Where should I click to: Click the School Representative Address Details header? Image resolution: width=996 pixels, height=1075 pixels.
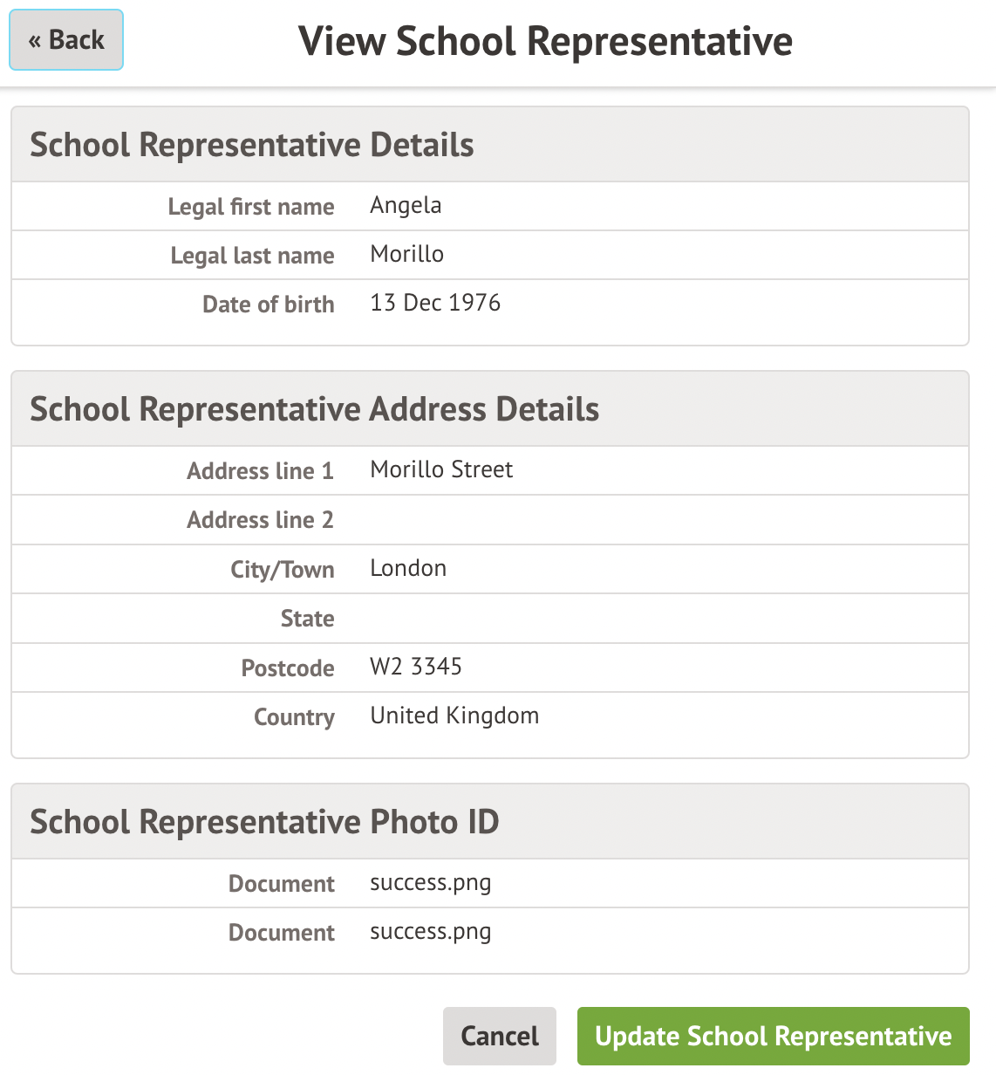coord(315,409)
